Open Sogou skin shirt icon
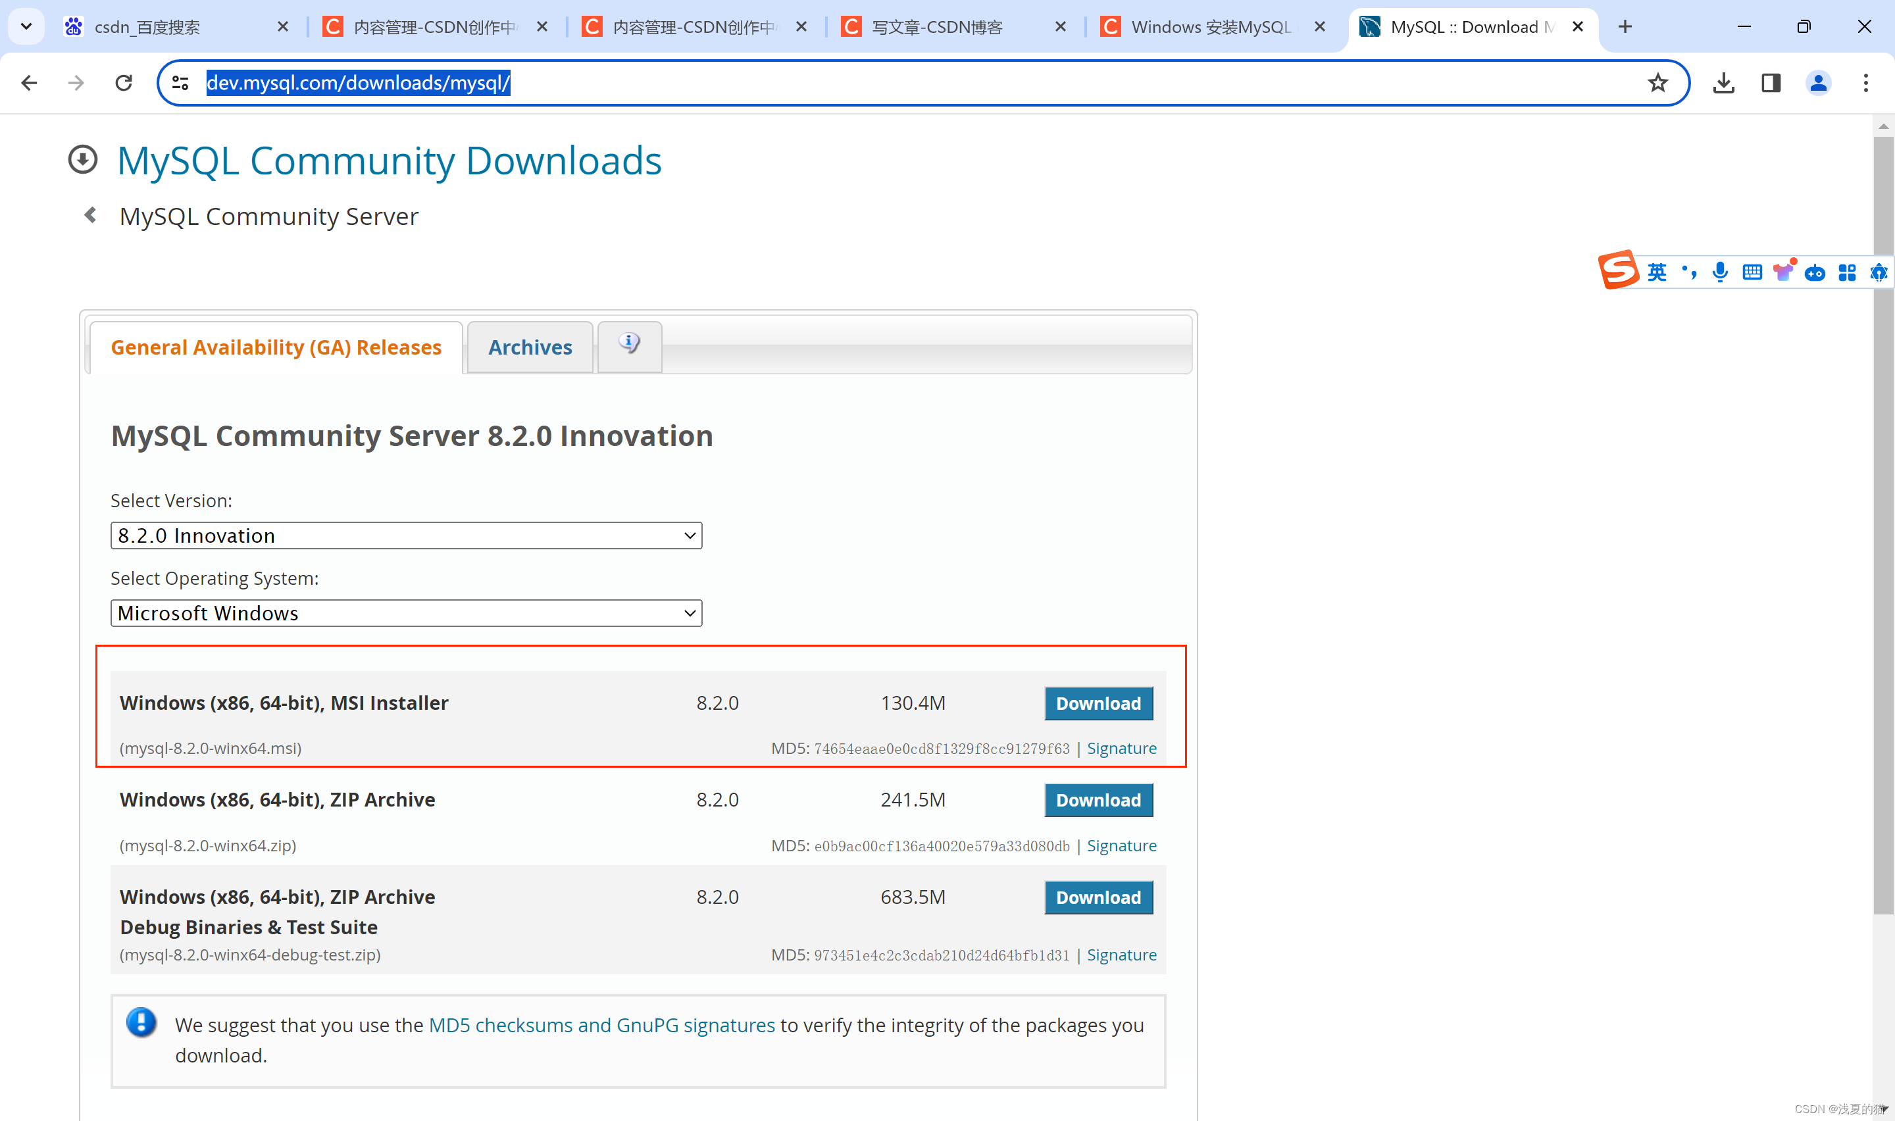 1784,270
